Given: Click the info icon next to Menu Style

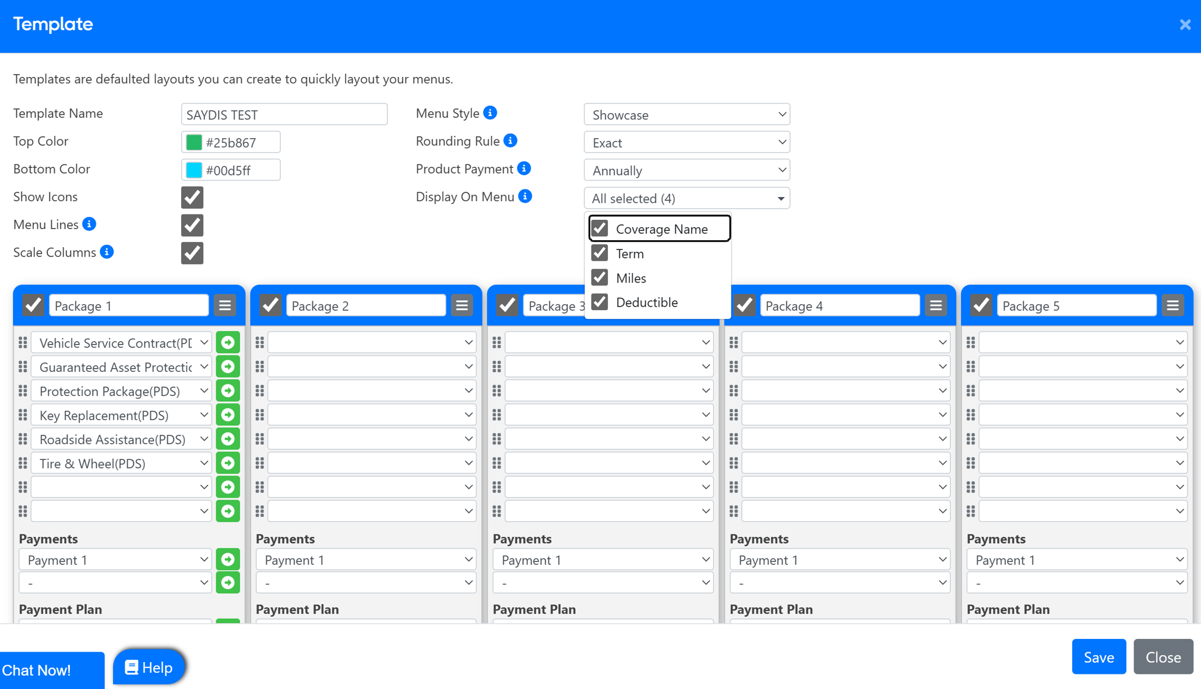Looking at the screenshot, I should (490, 113).
